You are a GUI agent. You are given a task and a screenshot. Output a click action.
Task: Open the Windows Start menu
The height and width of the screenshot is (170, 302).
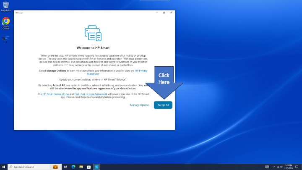(4, 167)
